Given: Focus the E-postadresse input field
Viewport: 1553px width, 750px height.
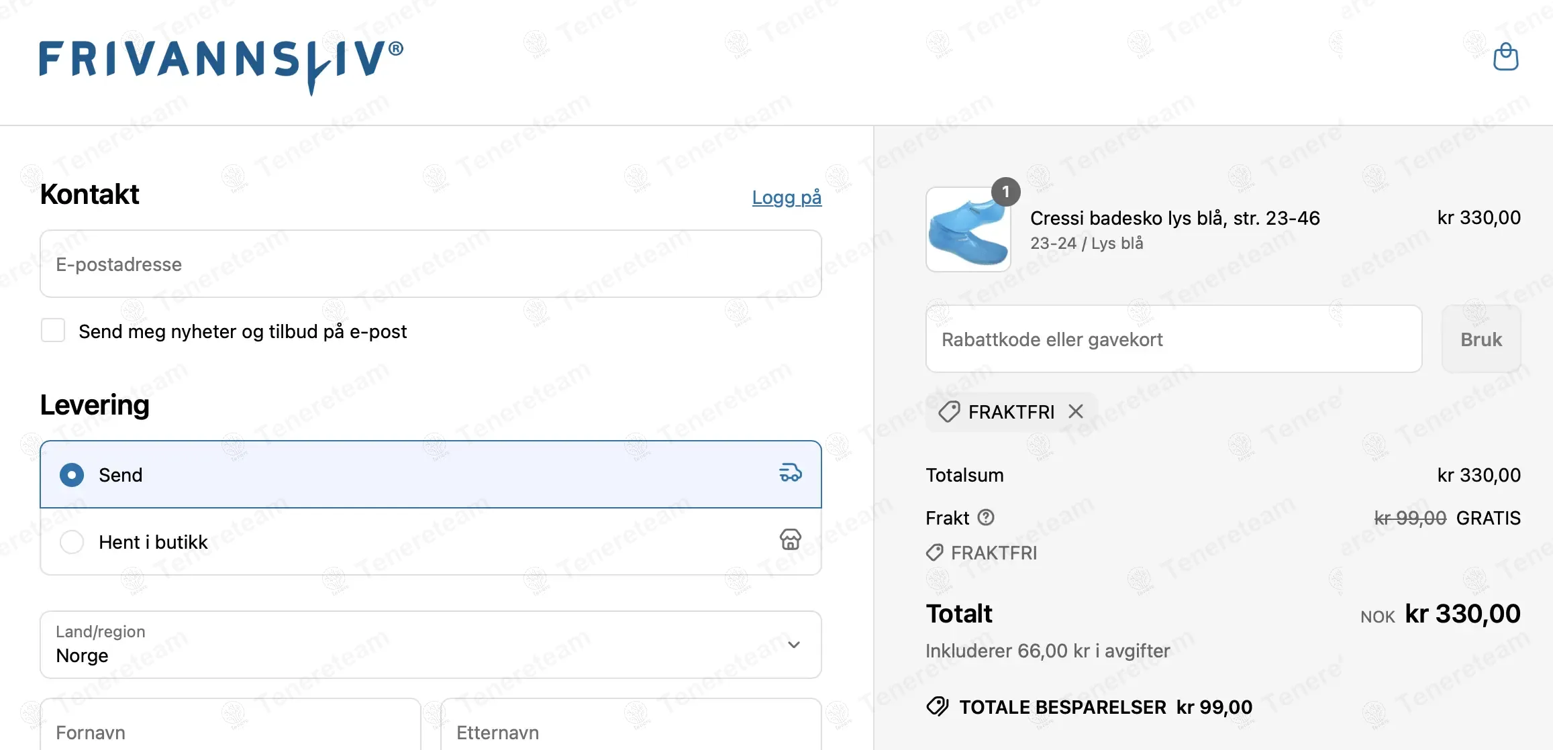Looking at the screenshot, I should pyautogui.click(x=431, y=264).
